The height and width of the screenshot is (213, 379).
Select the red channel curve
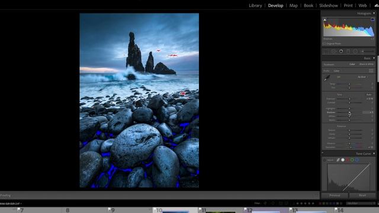point(348,160)
